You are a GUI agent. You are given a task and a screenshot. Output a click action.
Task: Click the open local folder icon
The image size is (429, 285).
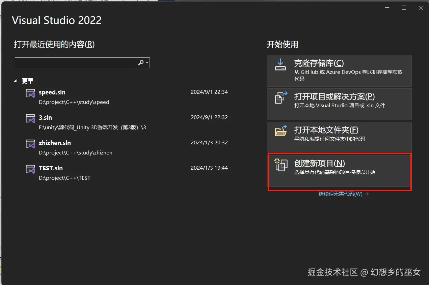[x=281, y=131]
